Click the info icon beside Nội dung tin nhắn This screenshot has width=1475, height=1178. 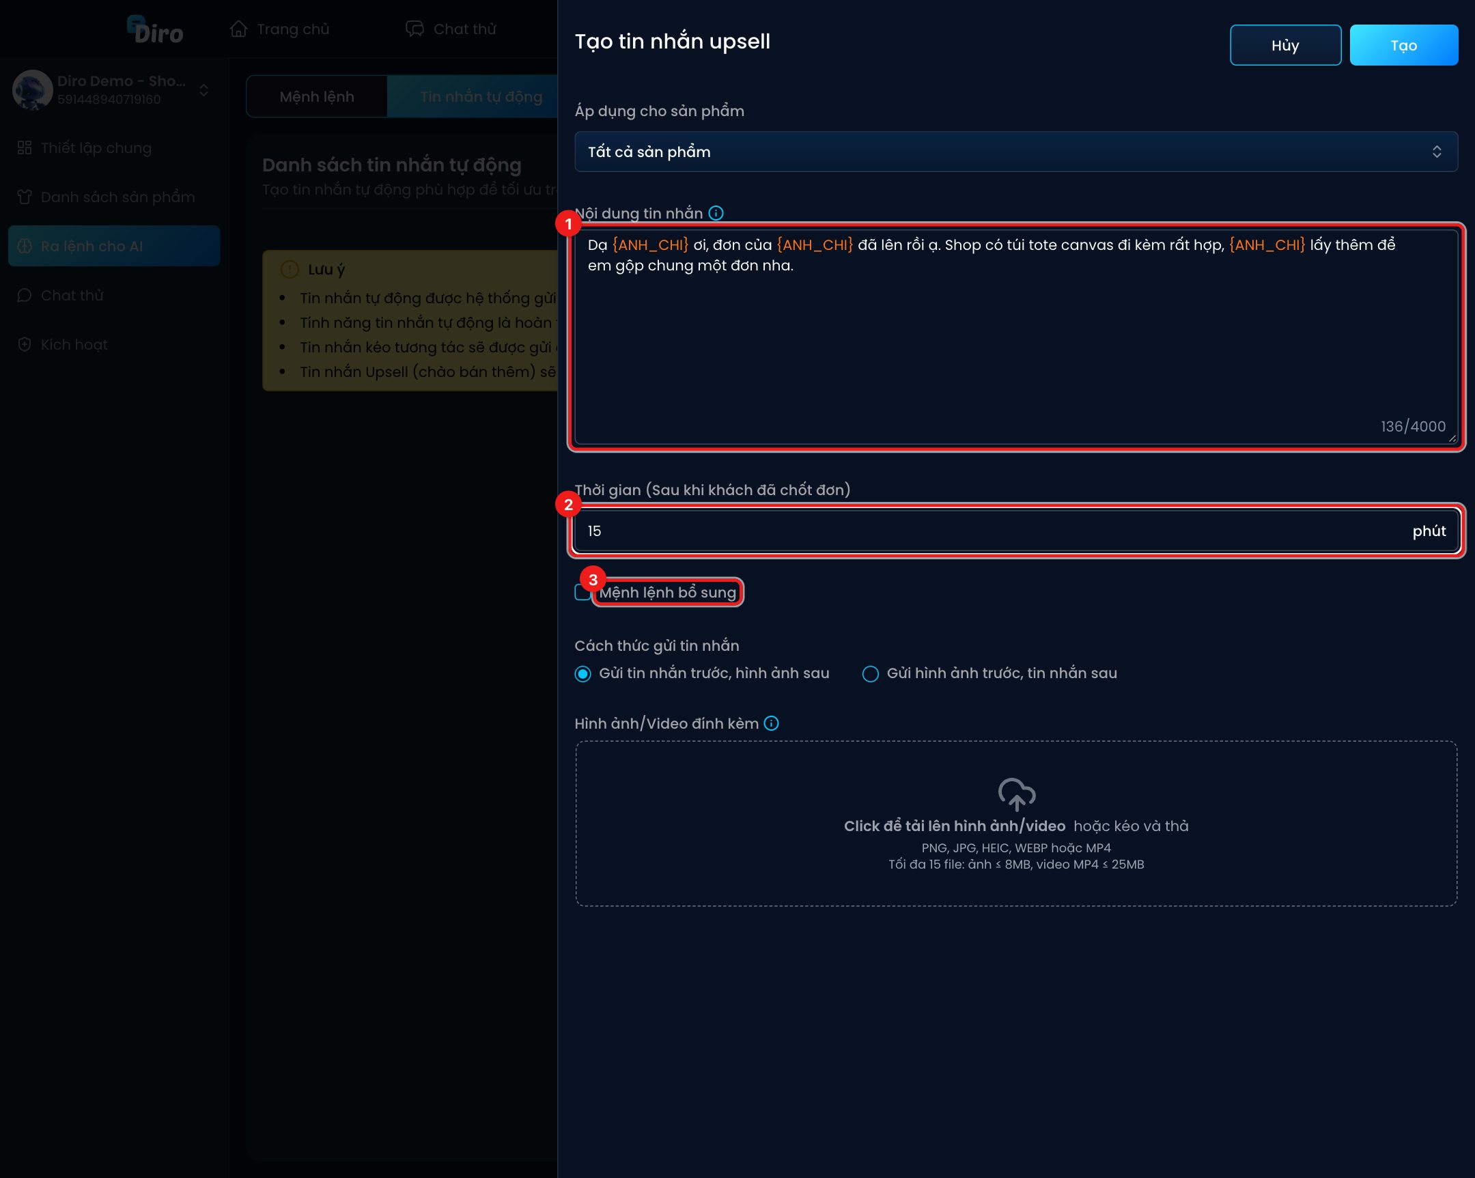point(716,214)
